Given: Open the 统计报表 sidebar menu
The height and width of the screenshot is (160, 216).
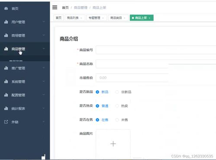Looking at the screenshot, I should click(25, 108).
